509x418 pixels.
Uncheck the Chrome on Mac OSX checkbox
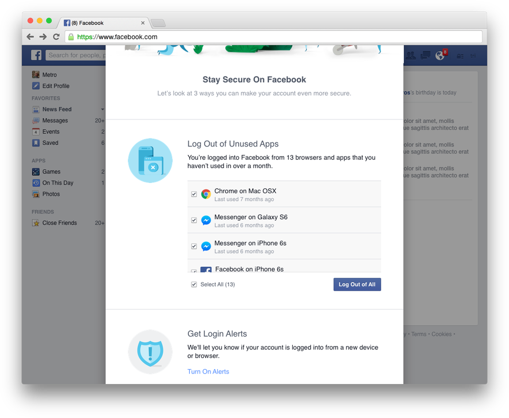[194, 194]
